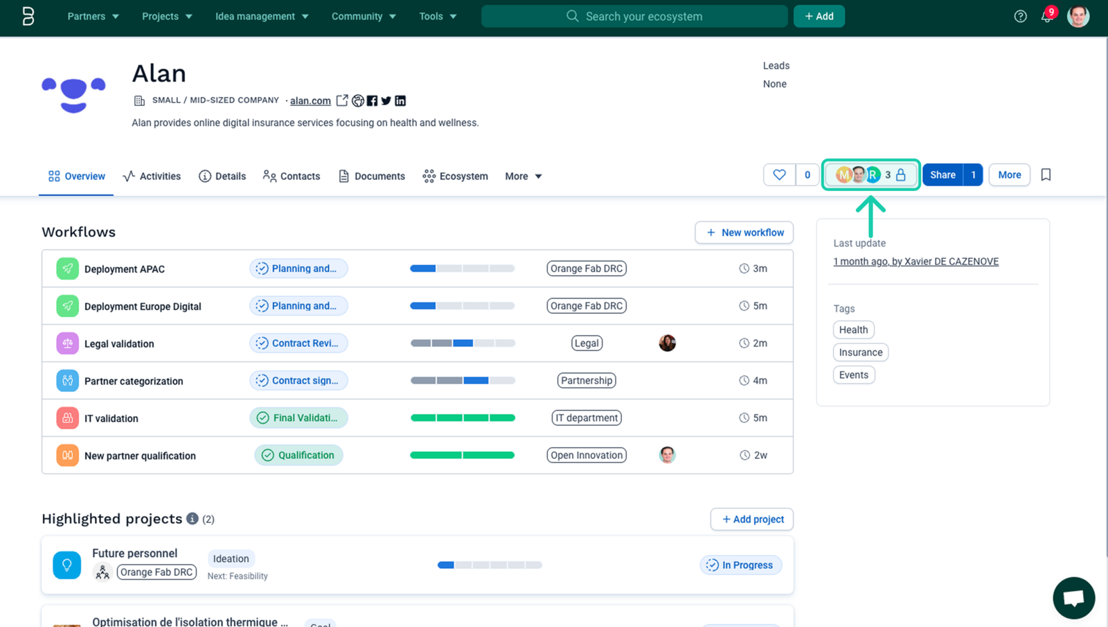Click info icon beside Highlighted projects

(x=193, y=518)
